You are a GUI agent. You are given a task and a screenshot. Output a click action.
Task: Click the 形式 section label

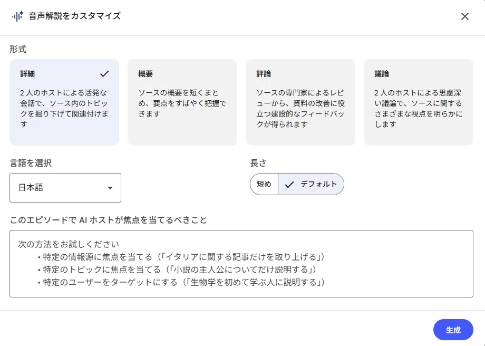(x=18, y=49)
